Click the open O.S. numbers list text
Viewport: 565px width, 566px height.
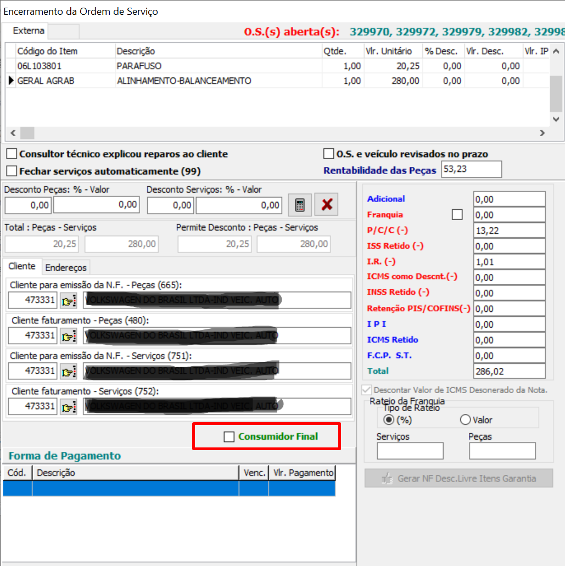457,32
